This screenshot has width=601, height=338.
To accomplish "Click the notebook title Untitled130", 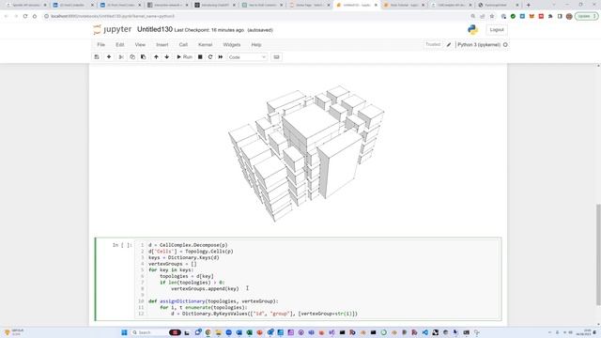I will [154, 29].
